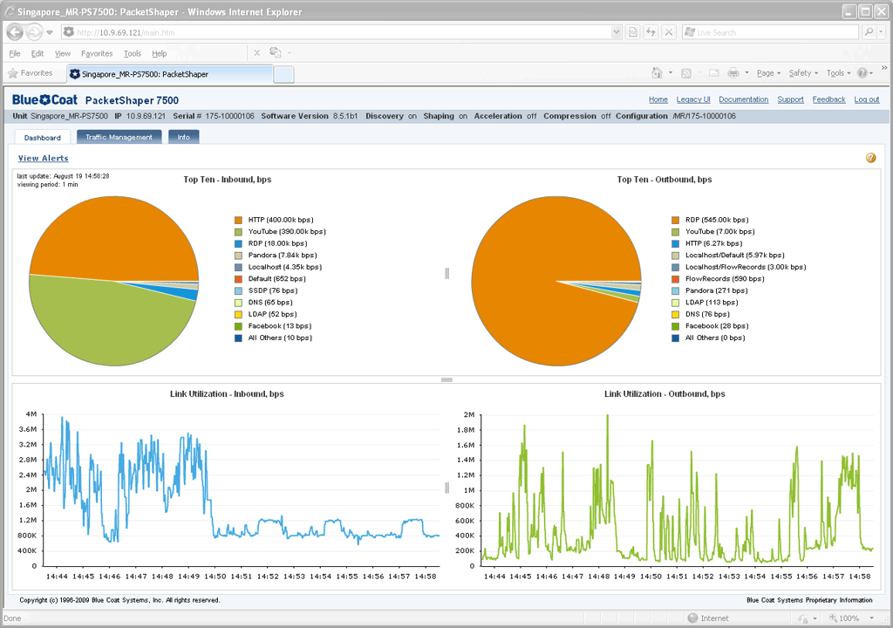Click the protected mode lock icon in status bar
The width and height of the screenshot is (893, 628).
click(x=803, y=618)
